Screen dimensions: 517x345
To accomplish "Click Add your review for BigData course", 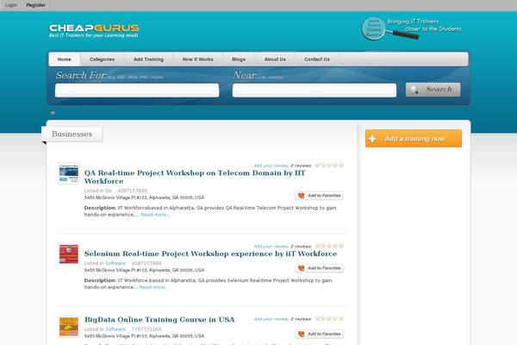I will coord(271,319).
